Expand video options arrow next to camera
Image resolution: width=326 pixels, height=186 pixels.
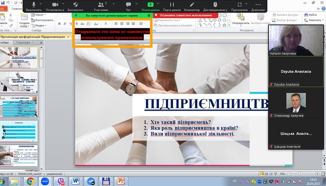pyautogui.click(x=63, y=3)
